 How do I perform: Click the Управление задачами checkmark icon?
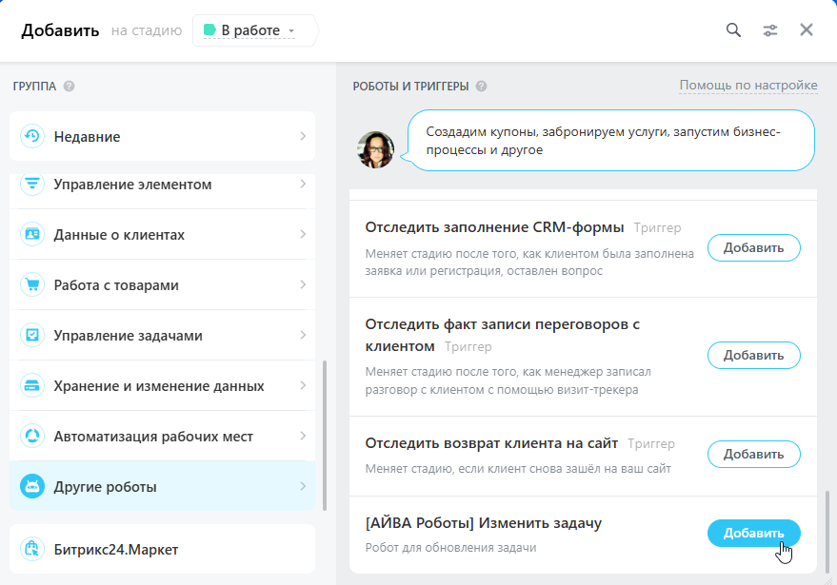(32, 335)
